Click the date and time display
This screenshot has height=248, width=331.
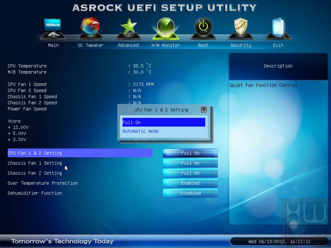point(279,242)
